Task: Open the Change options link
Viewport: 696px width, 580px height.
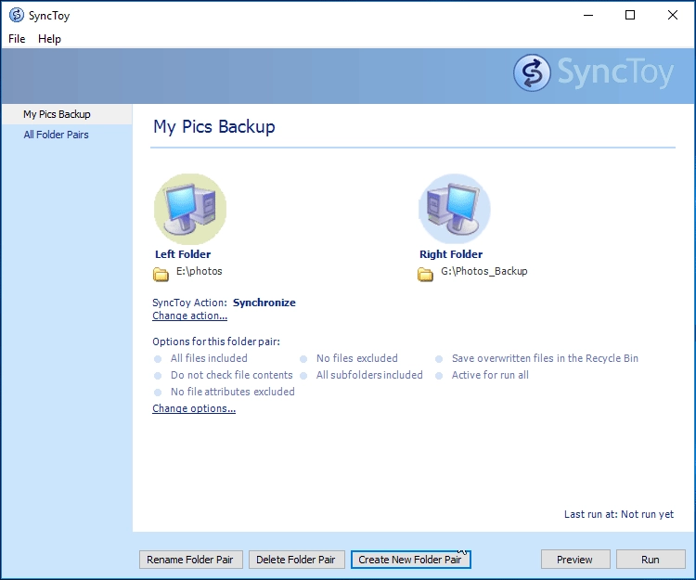Action: [x=194, y=408]
